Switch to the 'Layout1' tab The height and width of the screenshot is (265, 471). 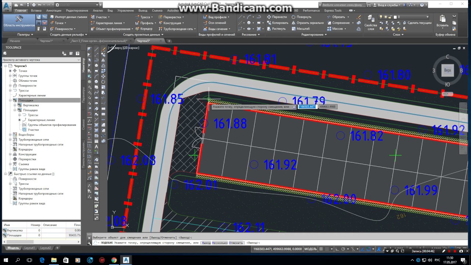29,248
